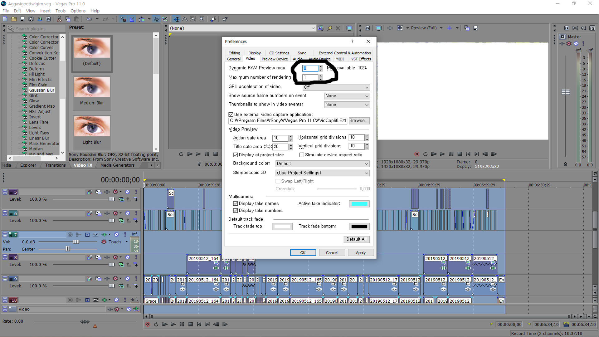Uncheck Use external video capture application
This screenshot has height=337, width=599.
(x=231, y=115)
